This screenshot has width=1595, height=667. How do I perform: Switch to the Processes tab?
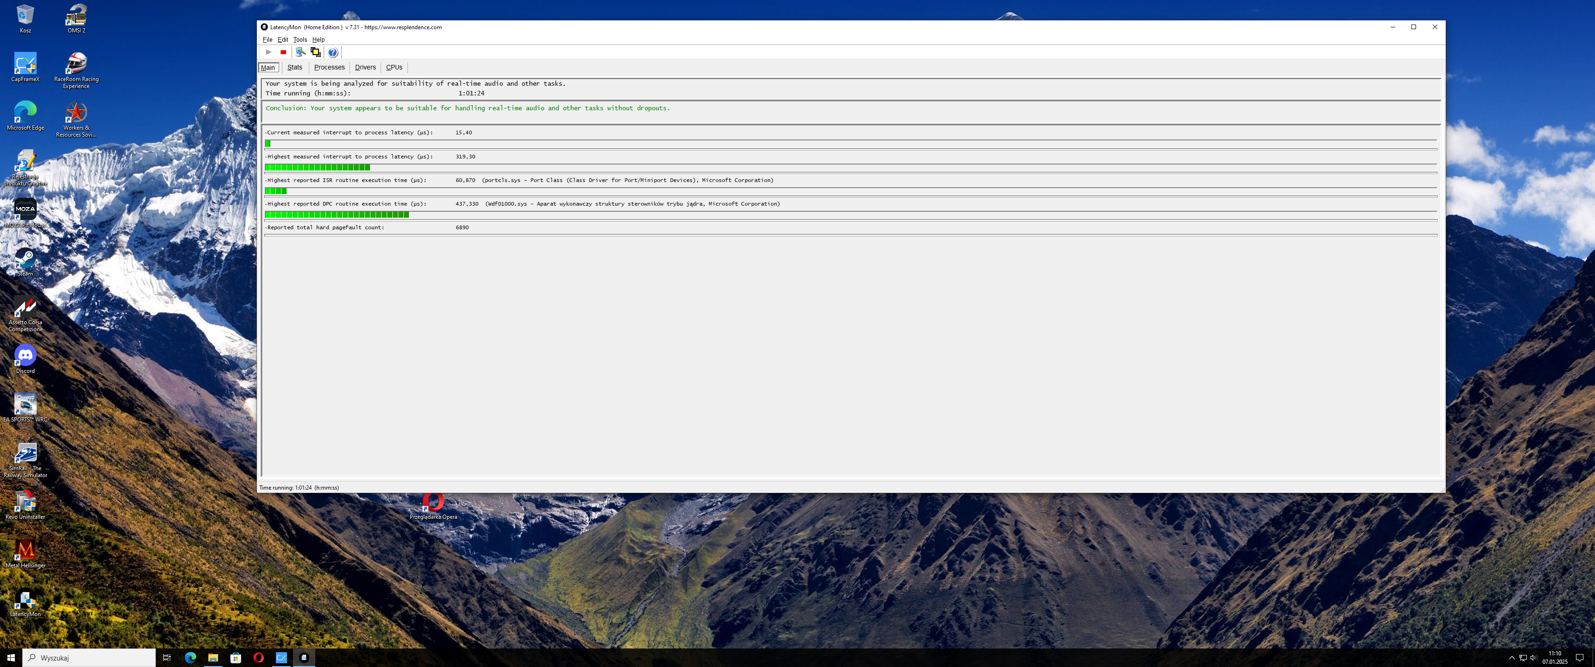(329, 68)
